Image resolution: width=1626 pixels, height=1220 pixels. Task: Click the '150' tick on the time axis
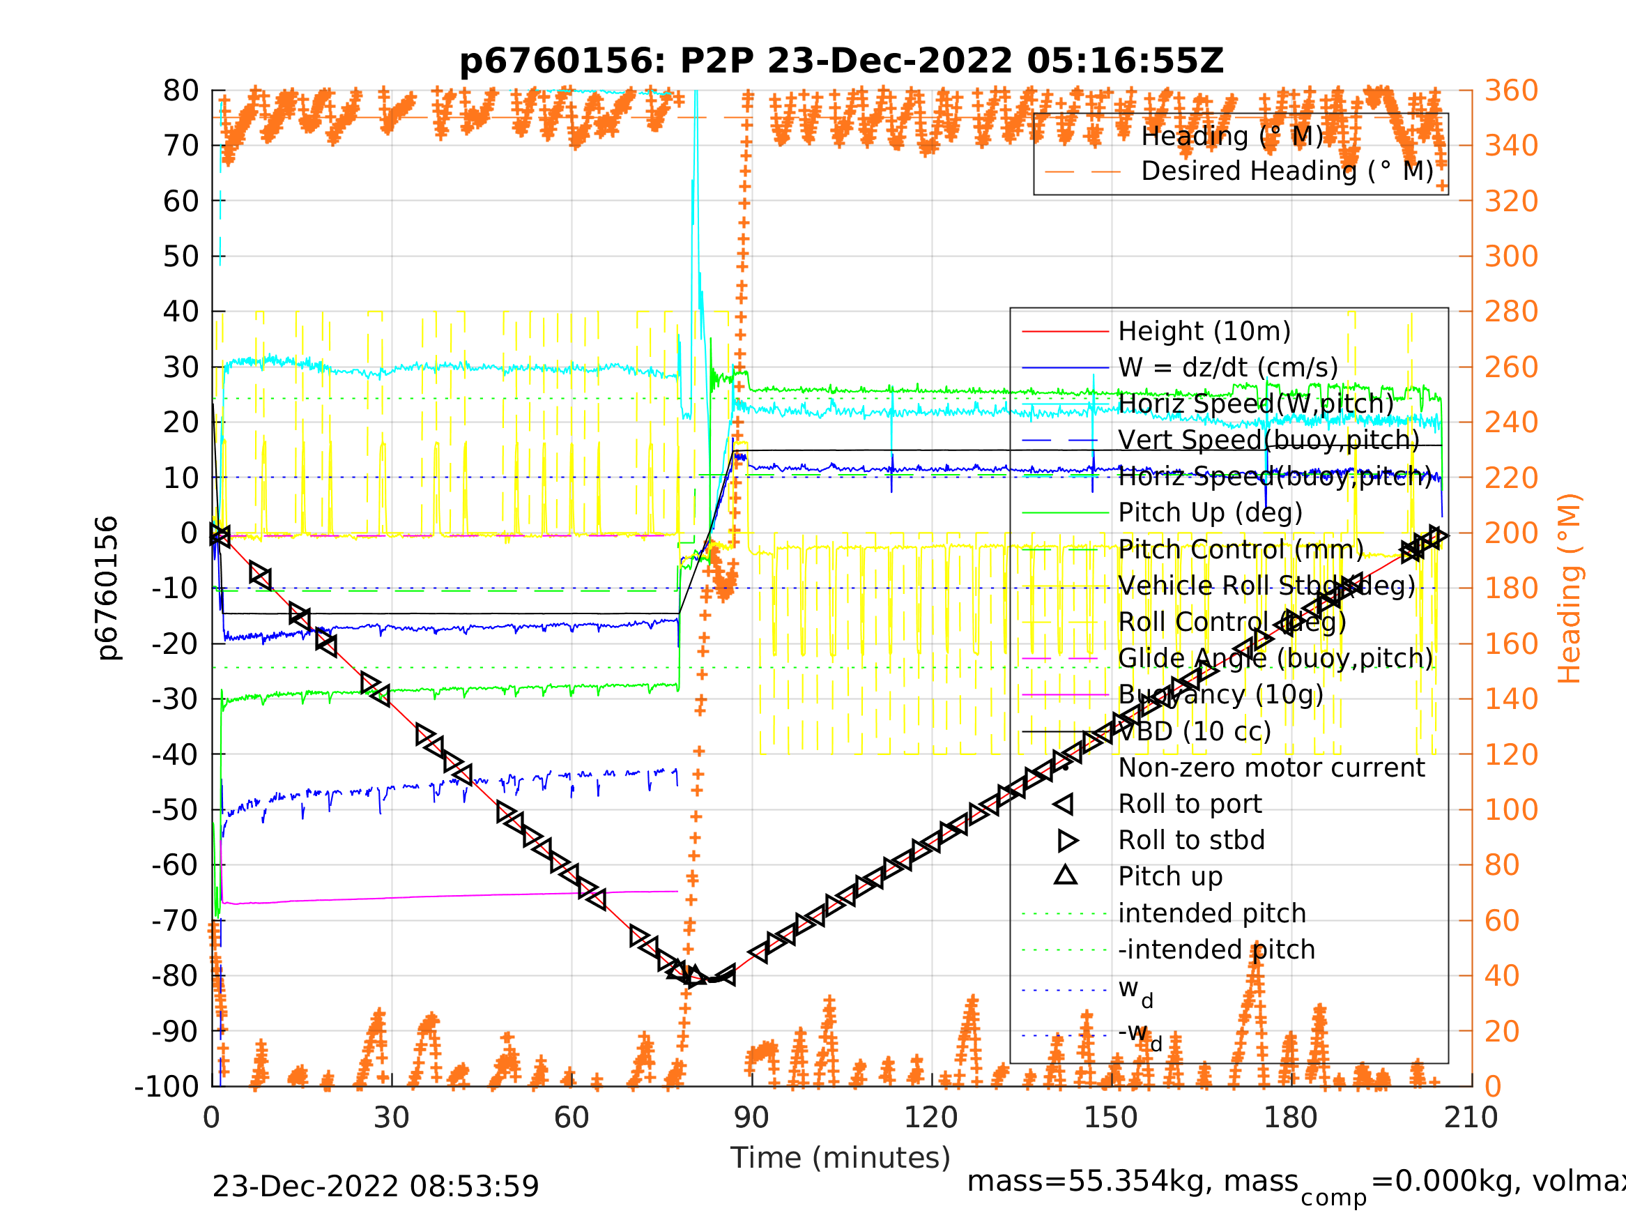point(1111,1118)
